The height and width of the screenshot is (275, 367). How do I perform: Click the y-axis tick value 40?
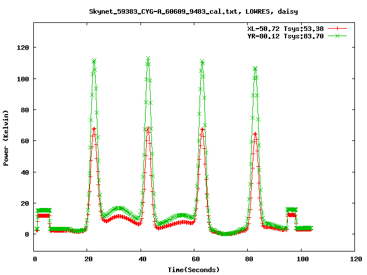tap(25, 172)
